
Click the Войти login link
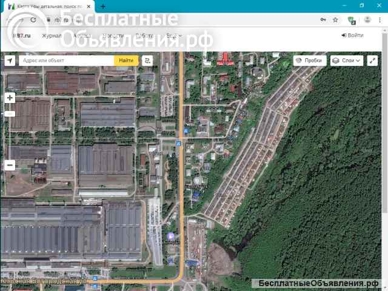click(x=352, y=35)
